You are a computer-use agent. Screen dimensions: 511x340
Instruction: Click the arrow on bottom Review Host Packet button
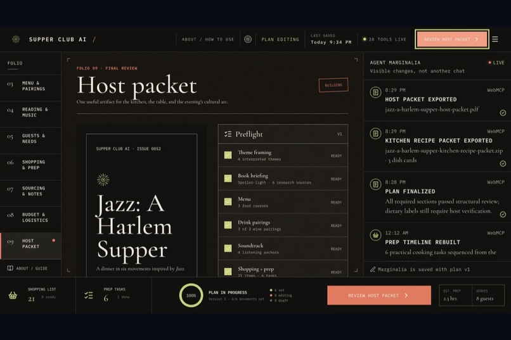[x=406, y=296]
